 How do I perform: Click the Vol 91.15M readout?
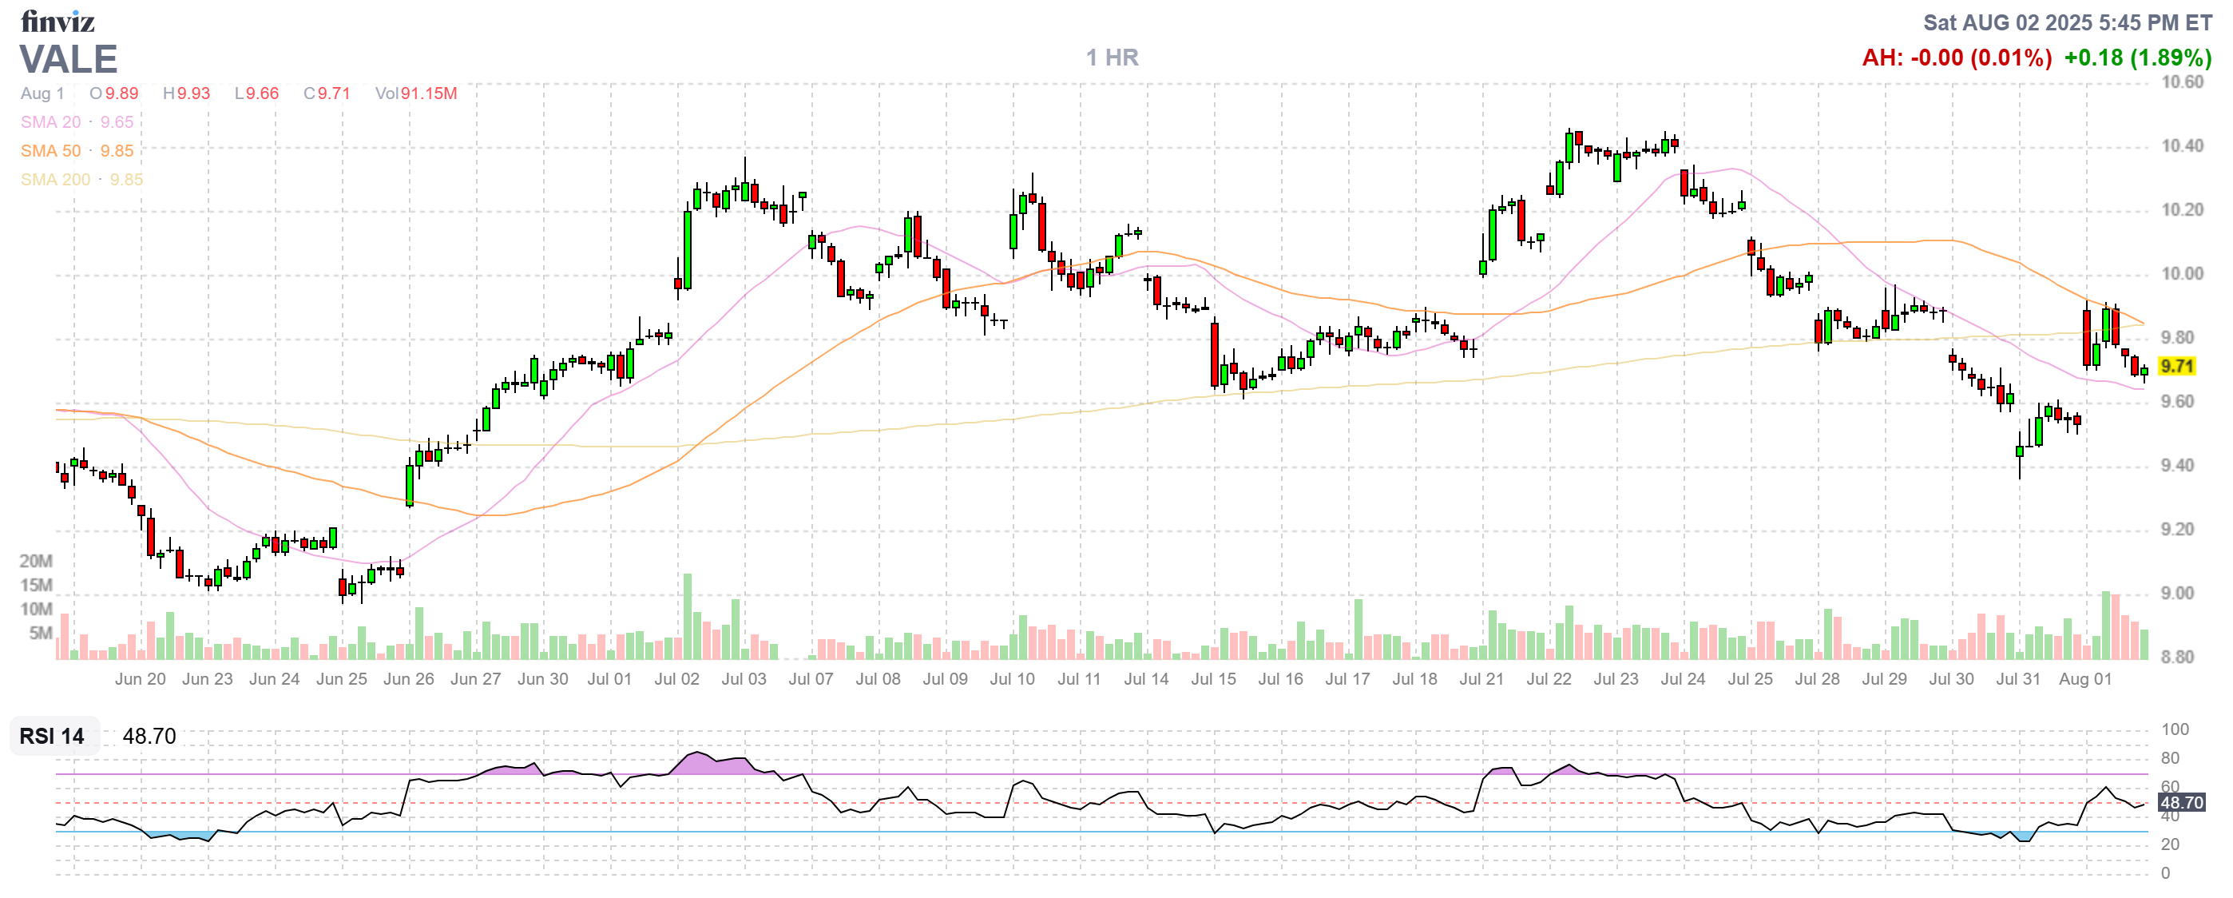415,93
